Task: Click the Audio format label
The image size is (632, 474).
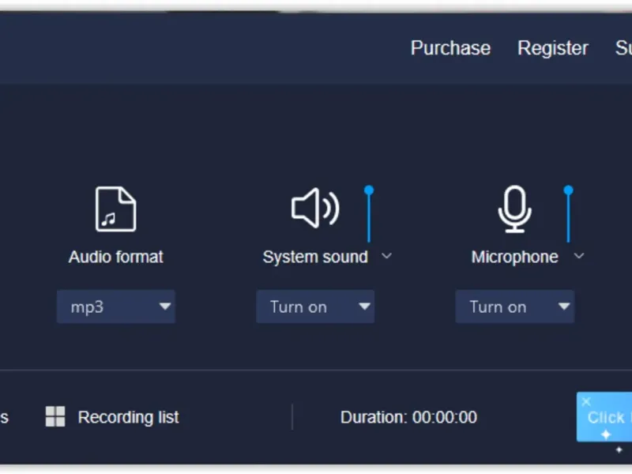Action: [x=116, y=257]
